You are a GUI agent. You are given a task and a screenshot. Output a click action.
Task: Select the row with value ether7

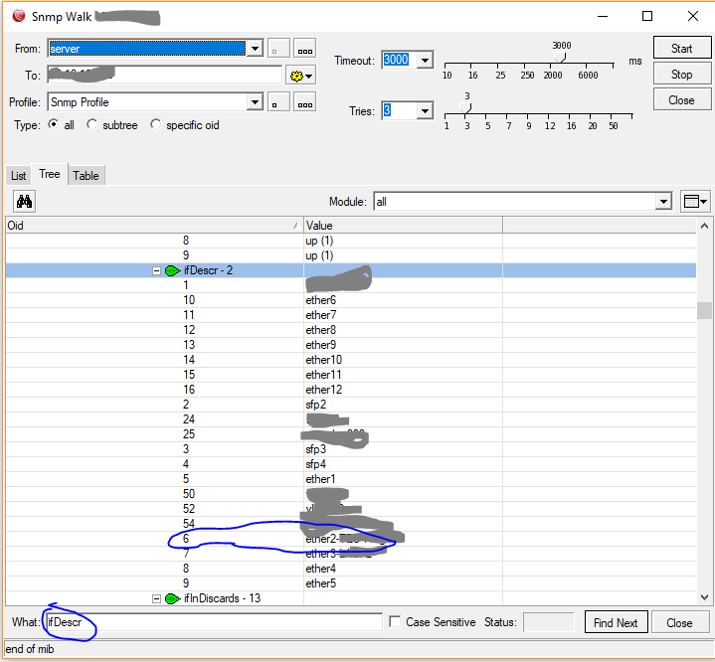point(351,315)
